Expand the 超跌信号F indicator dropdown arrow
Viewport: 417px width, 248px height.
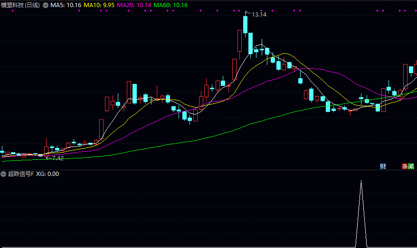pyautogui.click(x=3, y=174)
